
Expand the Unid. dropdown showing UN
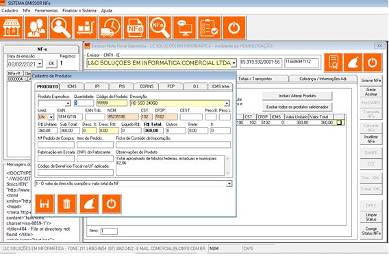(x=51, y=117)
